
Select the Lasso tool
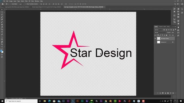2,15
